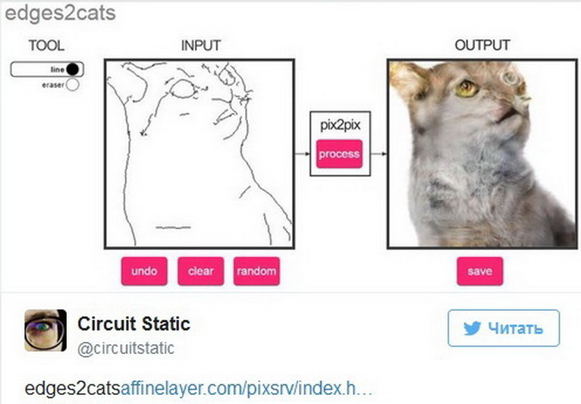581x404 pixels.
Task: Save the generated output image
Action: pos(479,271)
